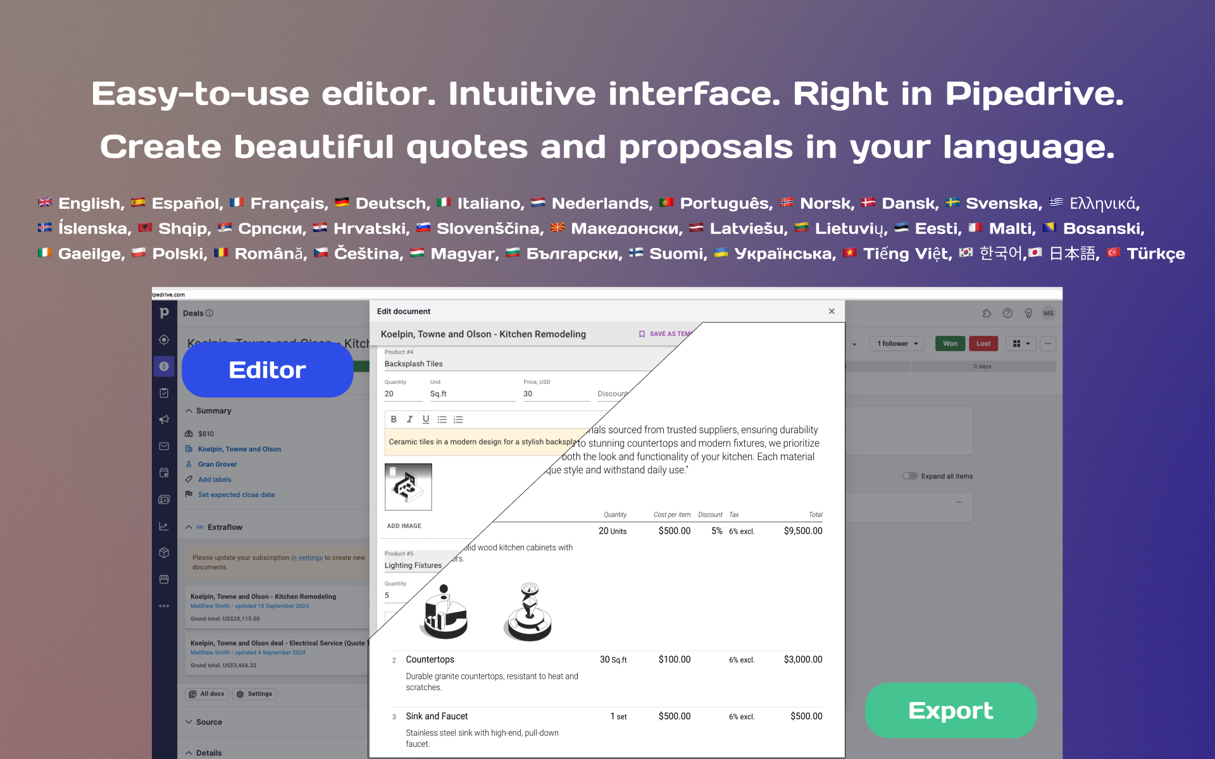This screenshot has width=1215, height=759.
Task: Click the puzzle-piece apps icon in the top bar
Action: [x=987, y=313]
